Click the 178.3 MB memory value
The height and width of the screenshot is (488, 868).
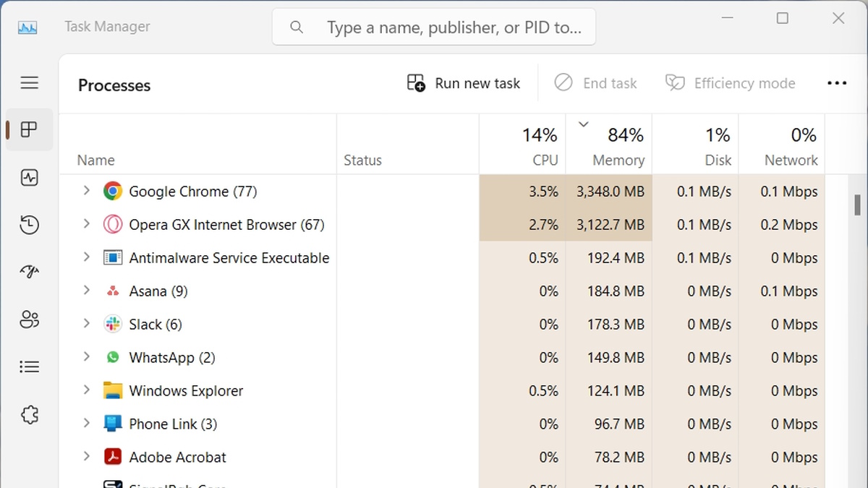point(616,324)
